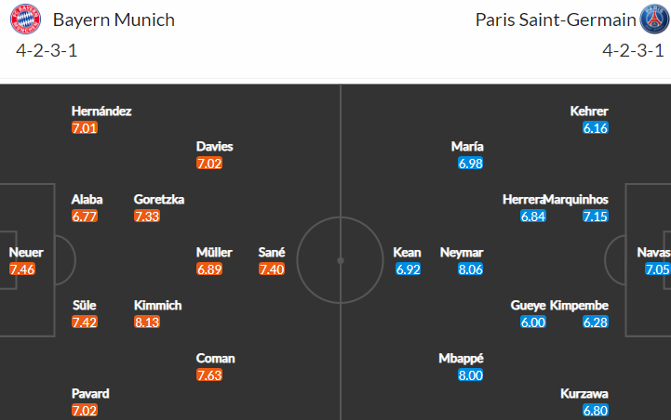The width and height of the screenshot is (671, 420).
Task: Click Mbappé's 8.00 rating badge
Action: pyautogui.click(x=470, y=375)
